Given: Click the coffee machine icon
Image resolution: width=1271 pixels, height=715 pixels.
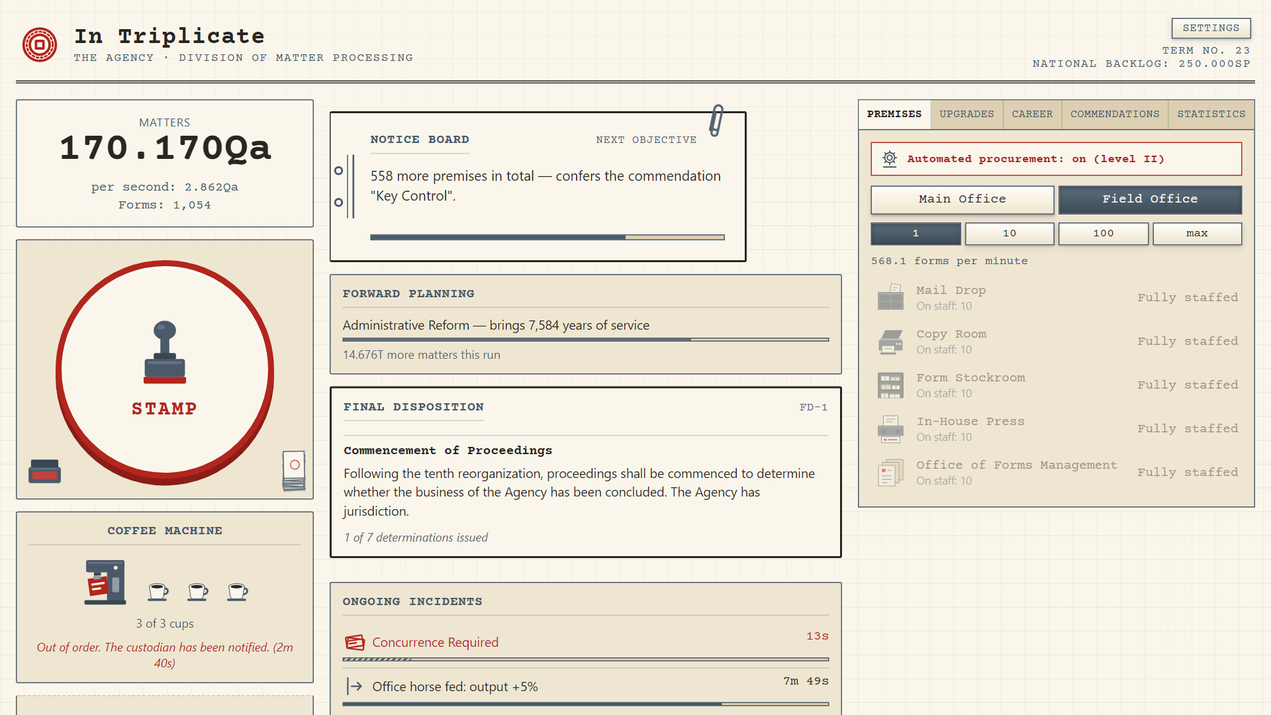Looking at the screenshot, I should (x=105, y=582).
